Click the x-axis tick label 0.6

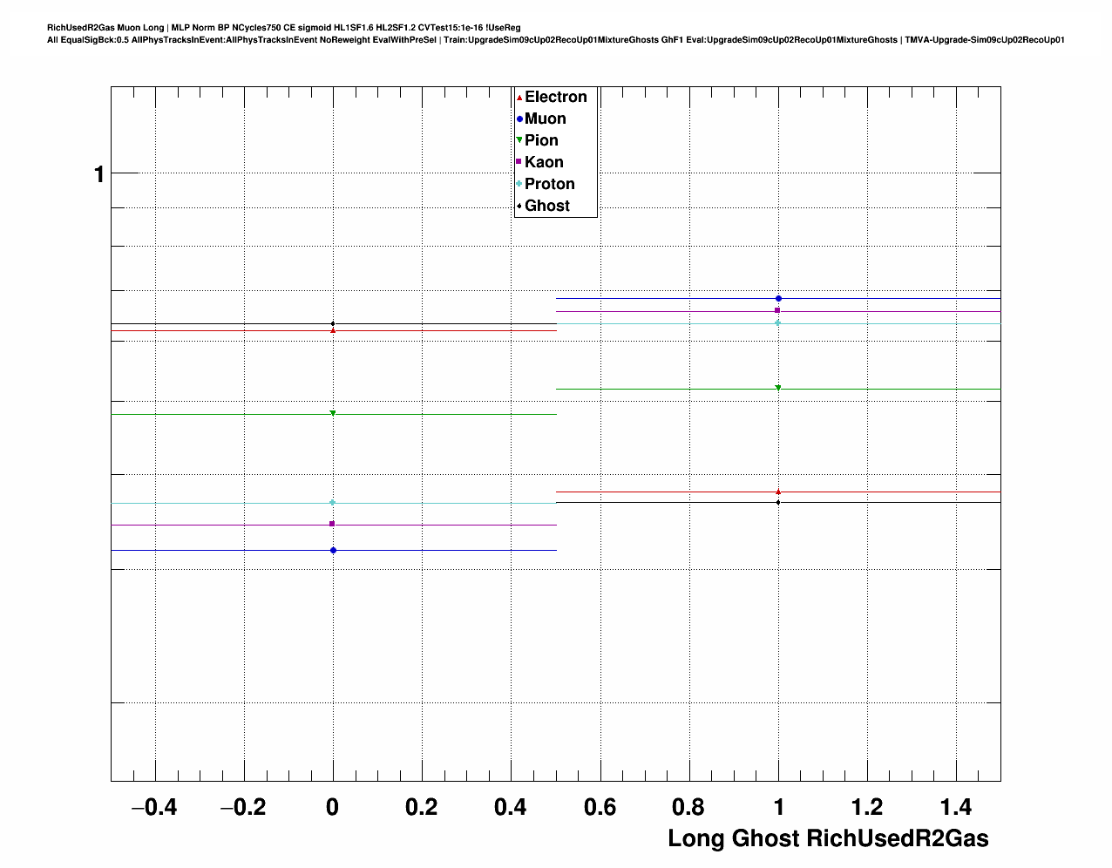click(x=600, y=808)
